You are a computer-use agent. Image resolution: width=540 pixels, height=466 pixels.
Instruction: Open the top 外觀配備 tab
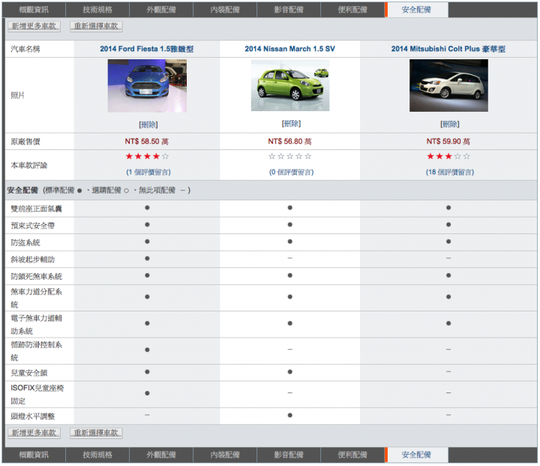[x=161, y=10]
